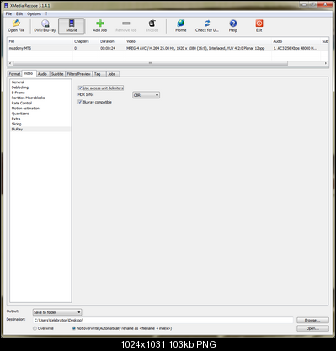Click the red Exit icon
336x351 pixels.
259,24
